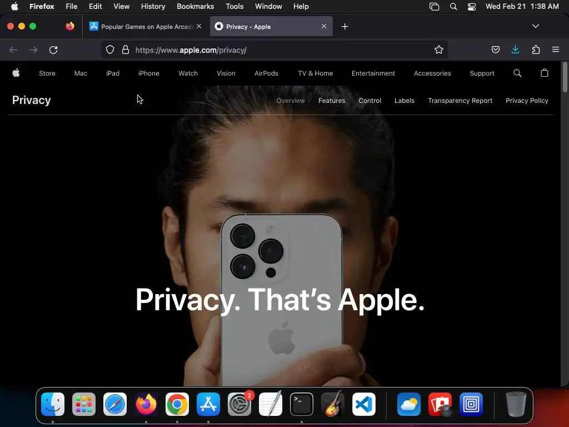Open the Apple shopping bag
Viewport: 569px width, 427px height.
click(x=545, y=73)
